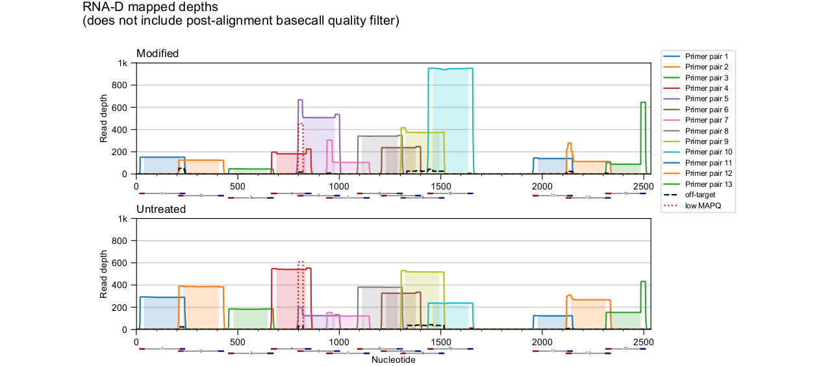
Task: Click the Untreated subplot title
Action: [160, 209]
